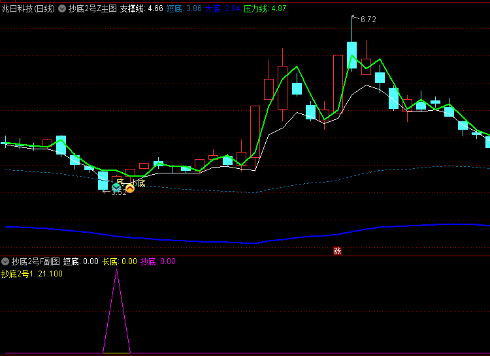The height and width of the screenshot is (356, 490).
Task: Click the magenta spike peak in sub-chart
Action: pyautogui.click(x=116, y=271)
